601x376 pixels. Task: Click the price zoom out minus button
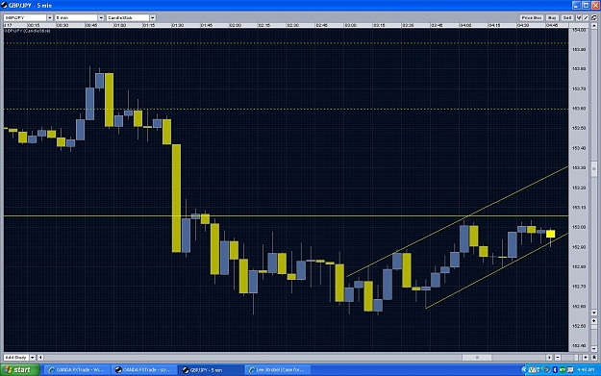click(594, 348)
